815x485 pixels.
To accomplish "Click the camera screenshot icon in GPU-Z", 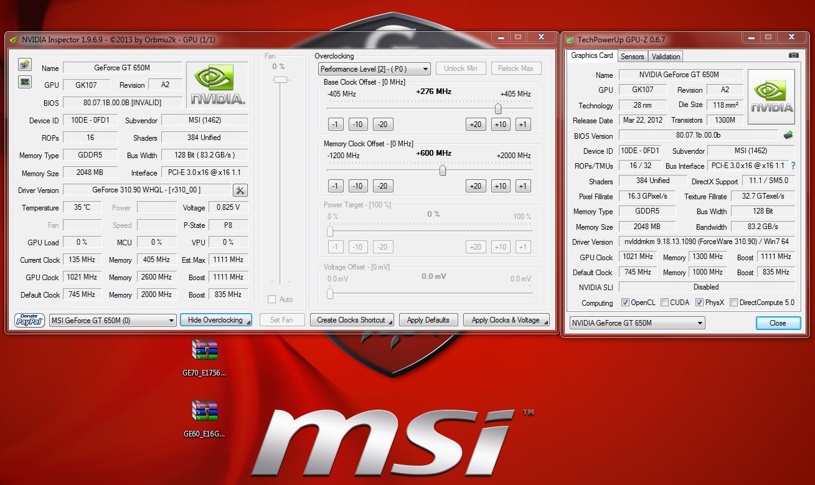I will pyautogui.click(x=793, y=55).
